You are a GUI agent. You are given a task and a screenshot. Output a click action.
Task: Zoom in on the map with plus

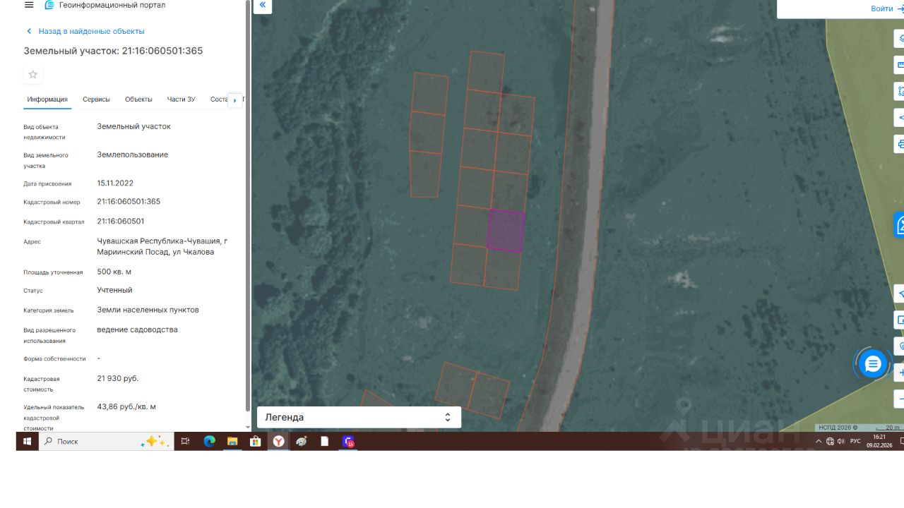899,373
